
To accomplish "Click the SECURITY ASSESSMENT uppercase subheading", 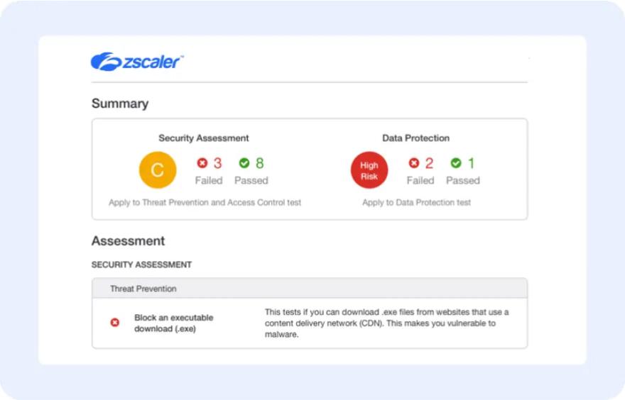I will pyautogui.click(x=141, y=265).
